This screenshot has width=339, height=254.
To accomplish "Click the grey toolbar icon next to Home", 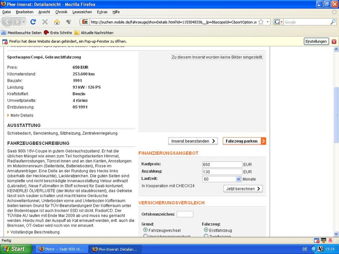I will (x=69, y=22).
